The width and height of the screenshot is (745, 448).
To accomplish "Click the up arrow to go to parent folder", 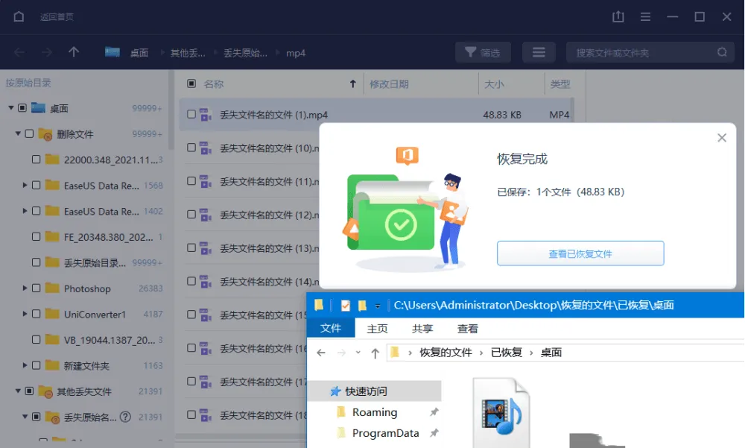I will [72, 52].
